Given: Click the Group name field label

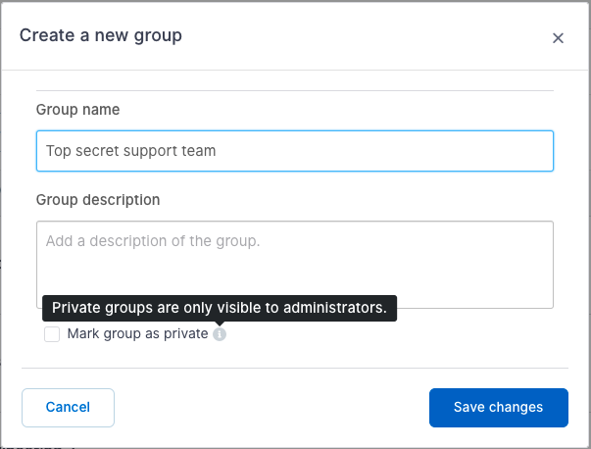Looking at the screenshot, I should [77, 110].
